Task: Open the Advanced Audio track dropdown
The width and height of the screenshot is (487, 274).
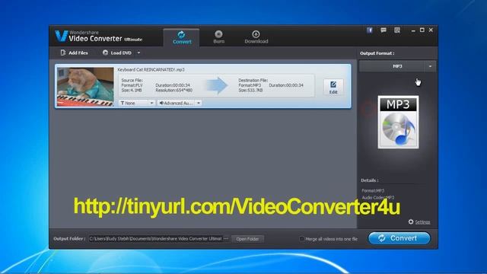Action: tap(180, 103)
